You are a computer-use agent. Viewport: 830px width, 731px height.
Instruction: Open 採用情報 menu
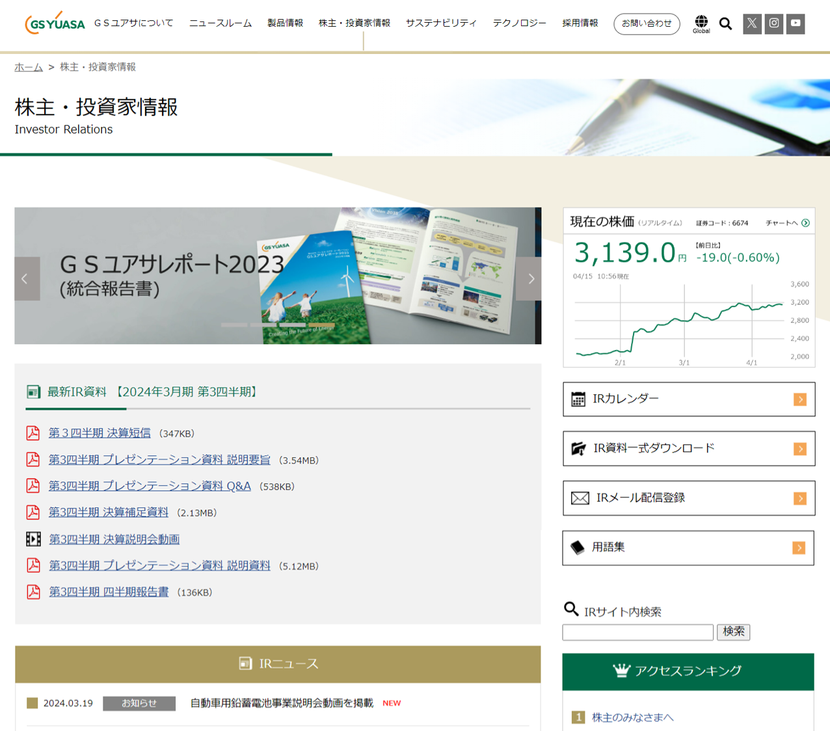tap(580, 23)
